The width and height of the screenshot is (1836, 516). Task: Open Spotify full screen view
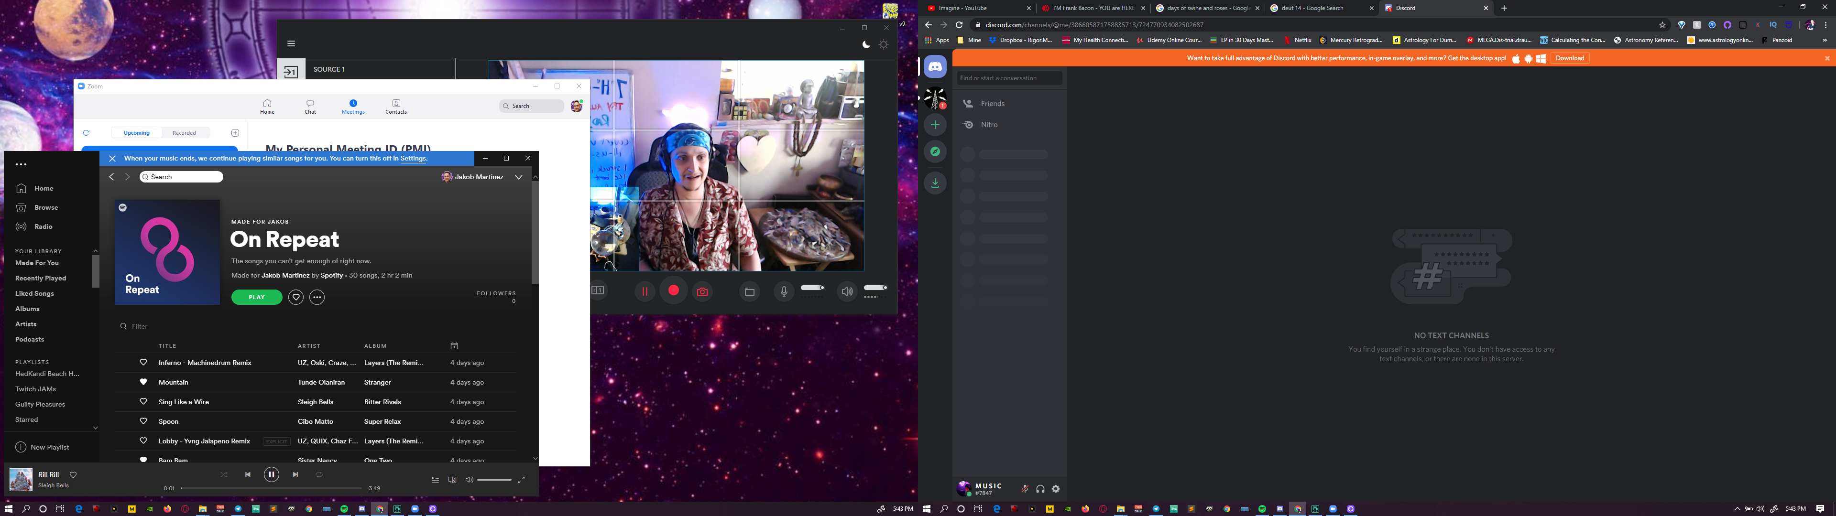tap(522, 480)
